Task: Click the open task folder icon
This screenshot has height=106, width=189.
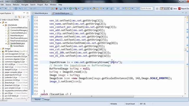Action: coord(97,9)
